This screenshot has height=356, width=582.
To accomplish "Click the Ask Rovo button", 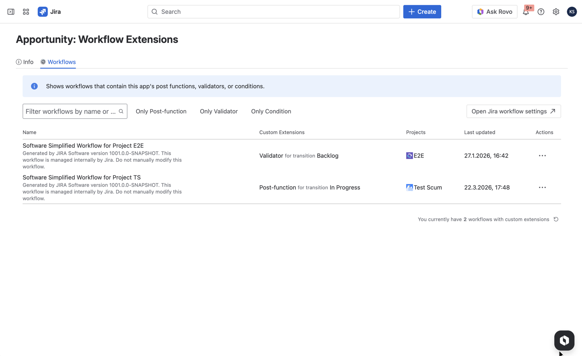I will point(494,12).
